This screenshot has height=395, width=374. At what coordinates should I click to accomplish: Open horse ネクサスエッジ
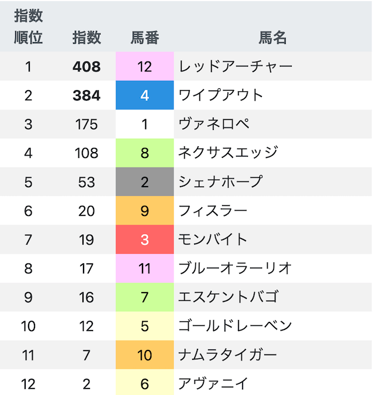[228, 153]
